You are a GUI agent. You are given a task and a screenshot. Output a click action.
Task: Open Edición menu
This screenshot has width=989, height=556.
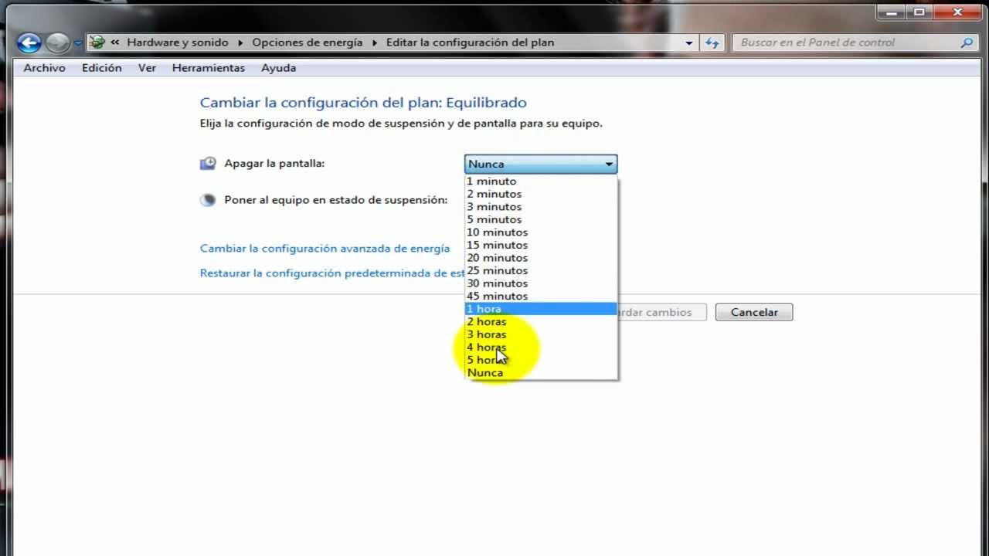tap(101, 68)
